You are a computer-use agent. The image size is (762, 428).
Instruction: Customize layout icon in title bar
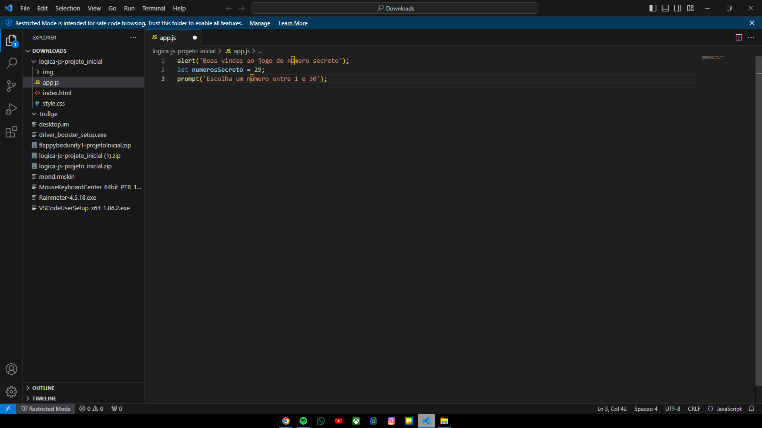click(x=690, y=8)
